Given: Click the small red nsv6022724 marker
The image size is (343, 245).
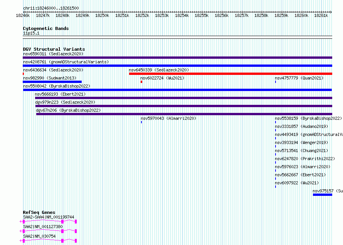Looking at the screenshot, I should tap(141, 82).
